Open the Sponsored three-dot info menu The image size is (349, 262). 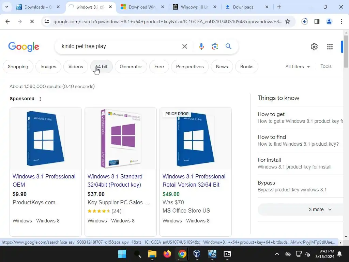coord(40,99)
